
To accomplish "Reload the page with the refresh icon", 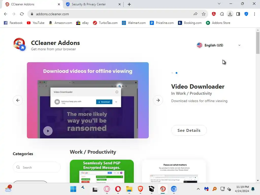I will coord(22,14).
